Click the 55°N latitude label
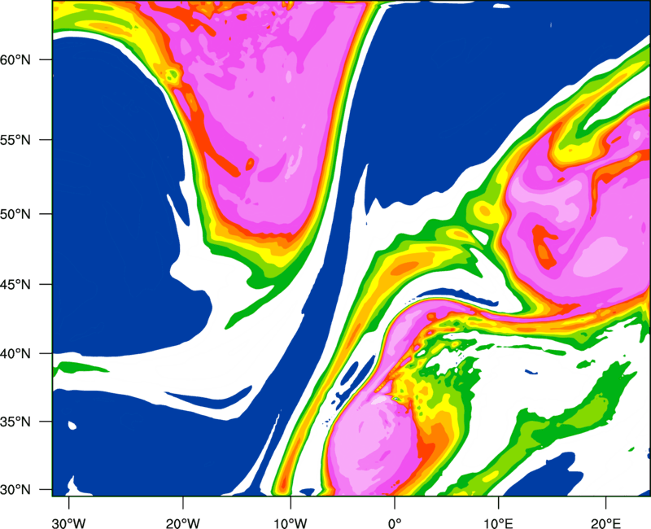 point(15,140)
